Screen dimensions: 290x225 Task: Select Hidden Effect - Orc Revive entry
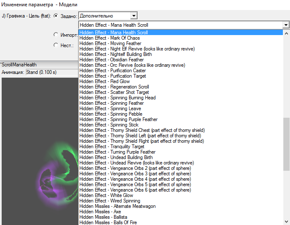[181, 65]
